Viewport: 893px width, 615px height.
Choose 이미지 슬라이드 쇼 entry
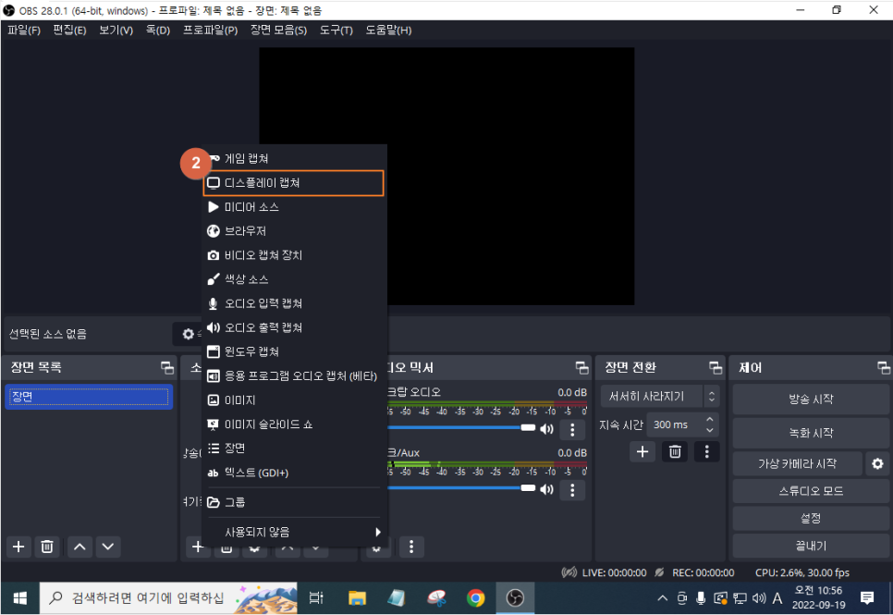[x=294, y=424]
